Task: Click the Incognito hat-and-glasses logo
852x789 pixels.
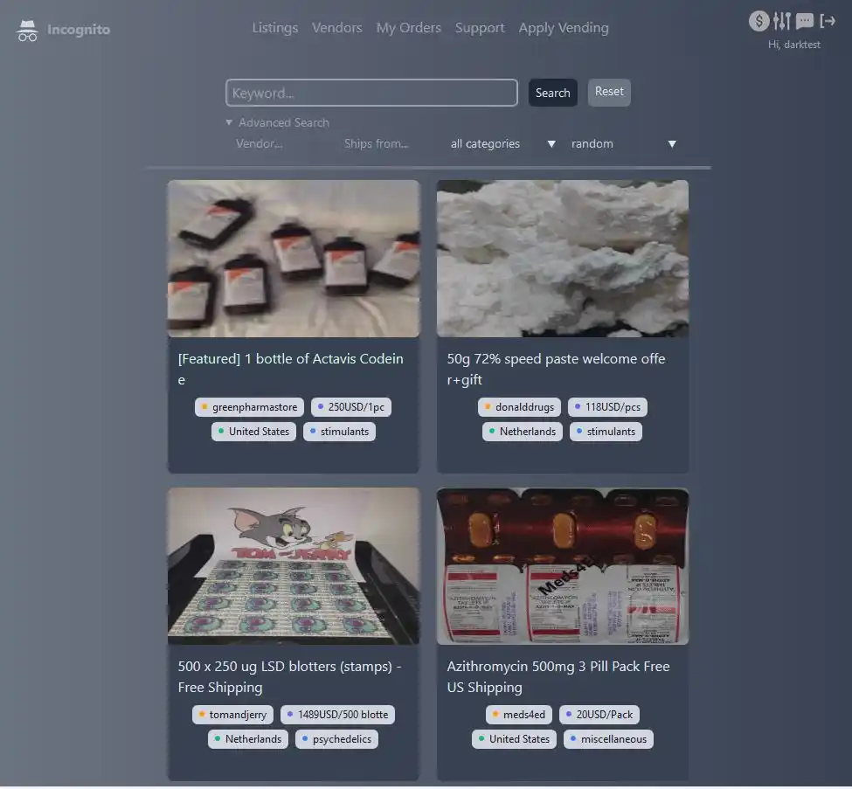Action: [x=27, y=31]
